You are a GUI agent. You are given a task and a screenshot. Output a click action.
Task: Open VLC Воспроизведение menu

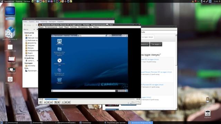point(51,27)
